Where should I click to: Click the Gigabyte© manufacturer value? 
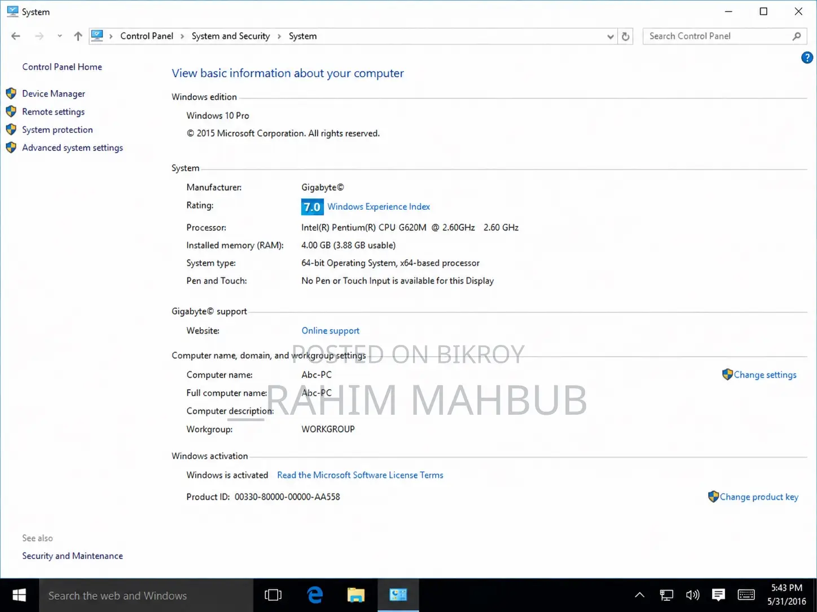pos(322,188)
